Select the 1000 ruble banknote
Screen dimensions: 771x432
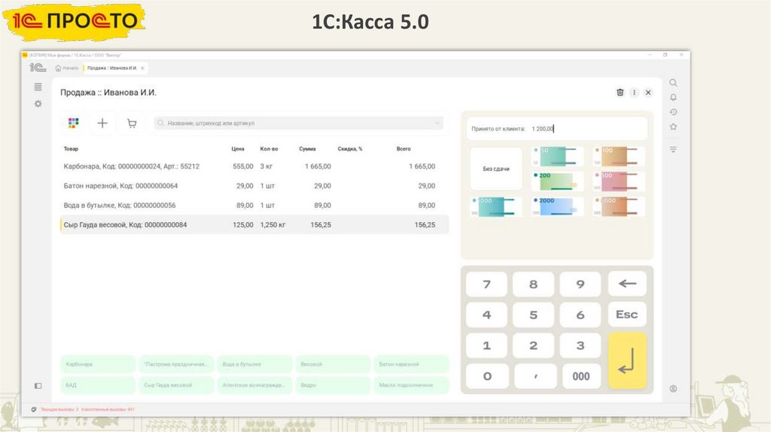(495, 206)
